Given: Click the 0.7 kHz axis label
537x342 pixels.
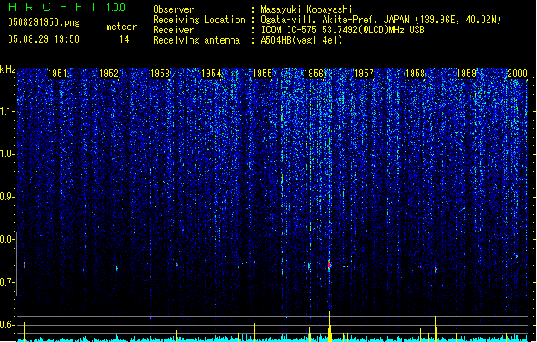Looking at the screenshot, I should pos(7,282).
